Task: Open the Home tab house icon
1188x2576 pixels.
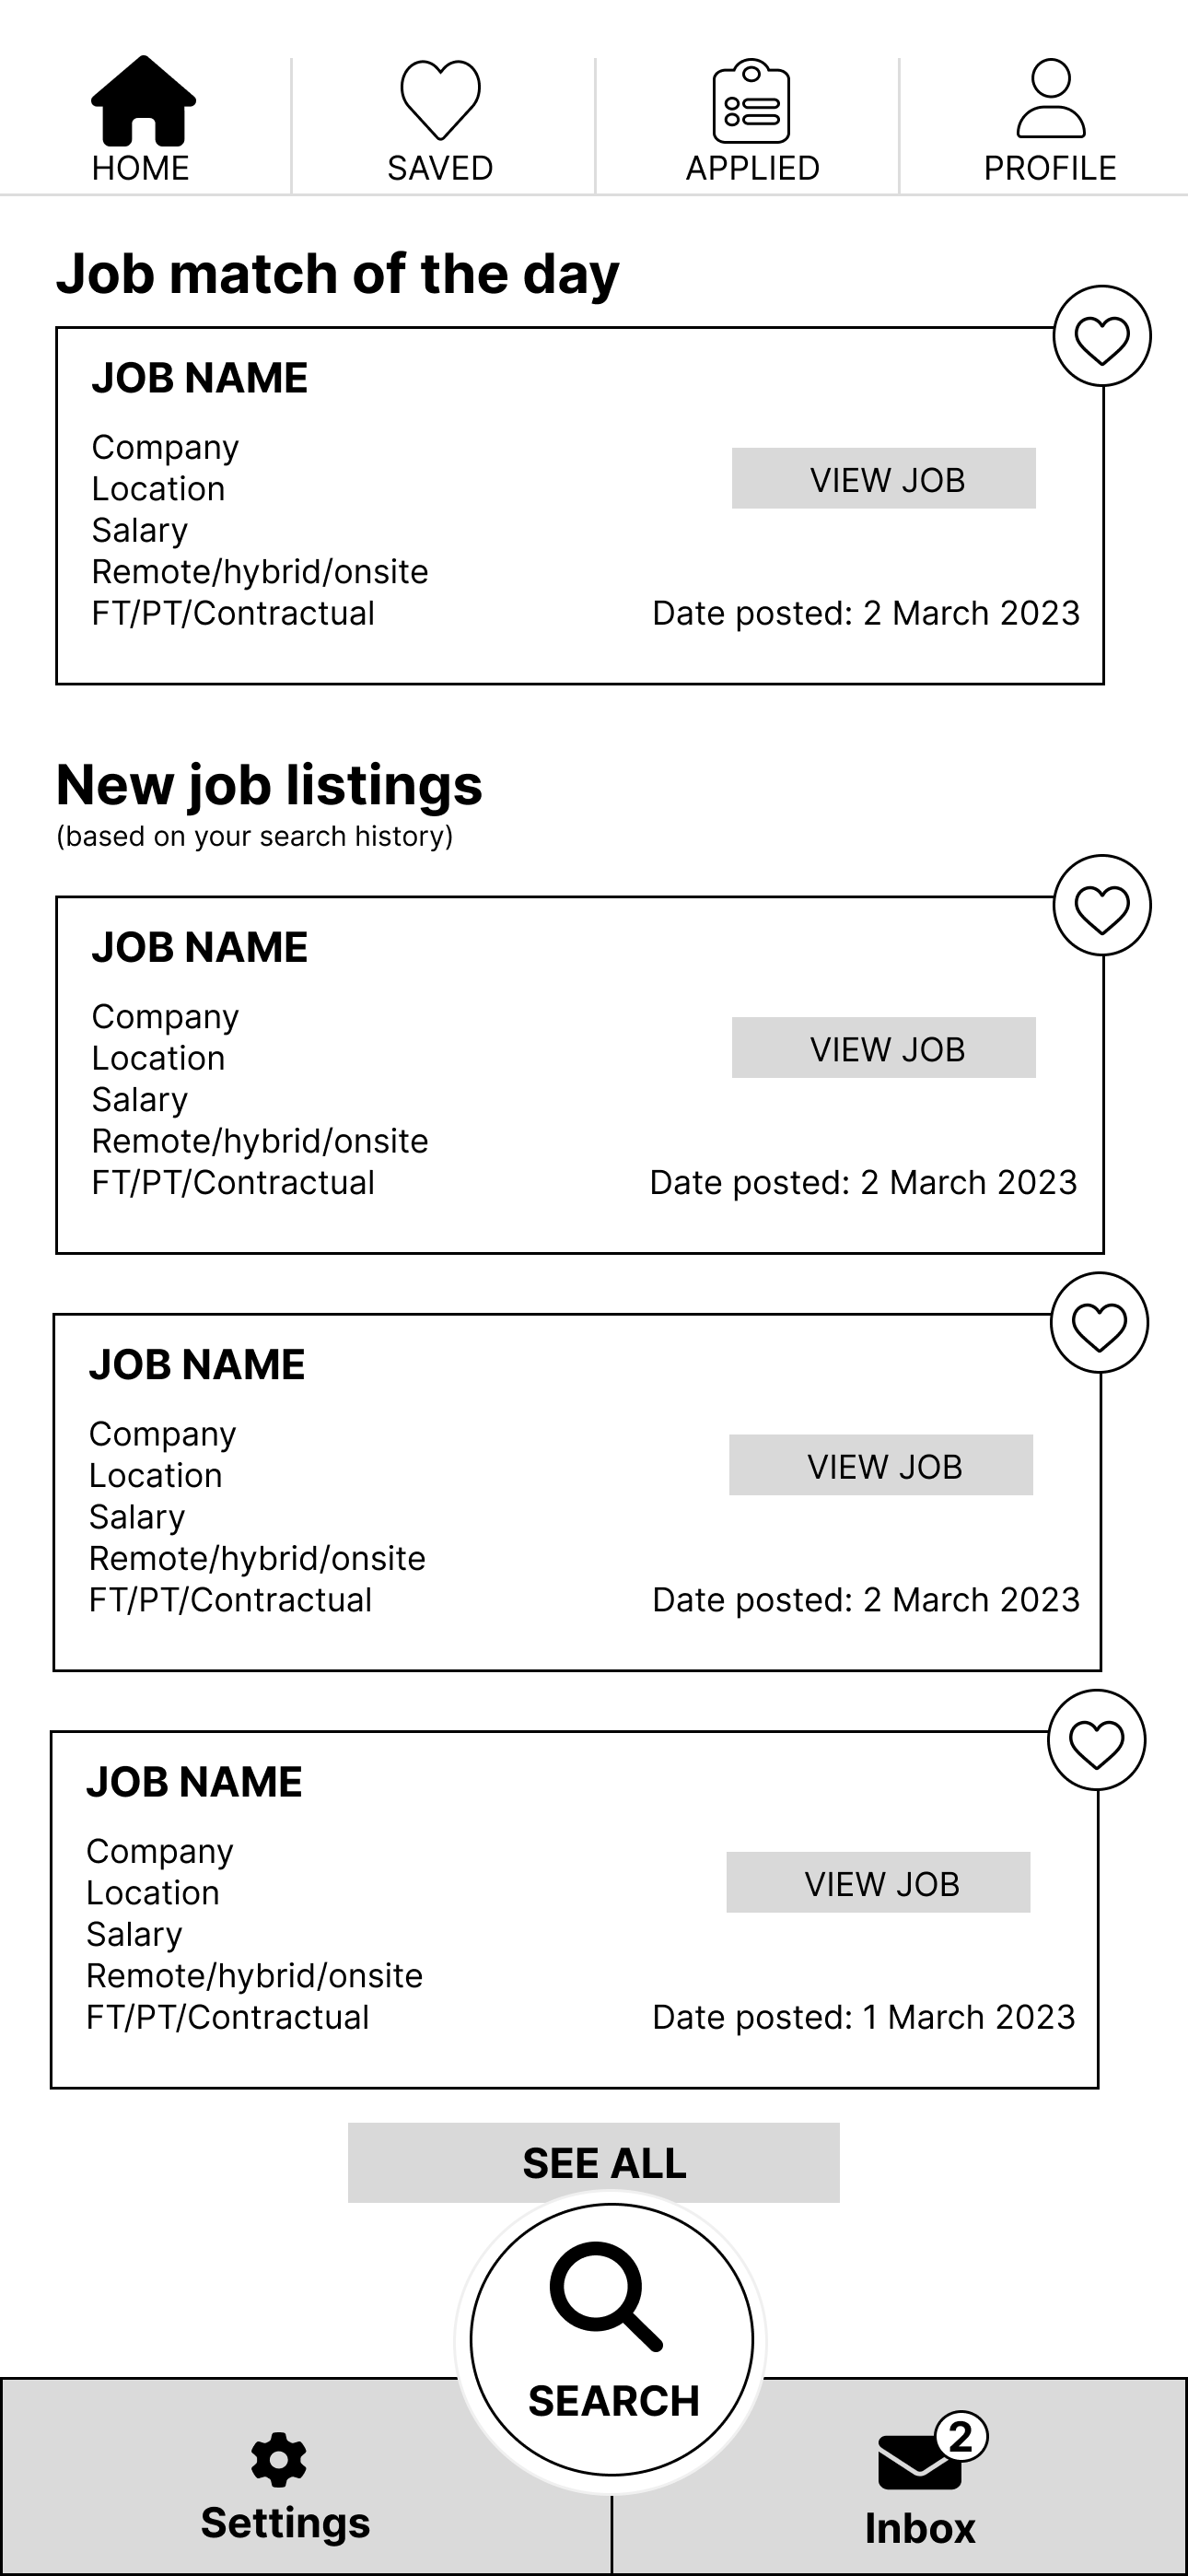Action: [x=143, y=100]
